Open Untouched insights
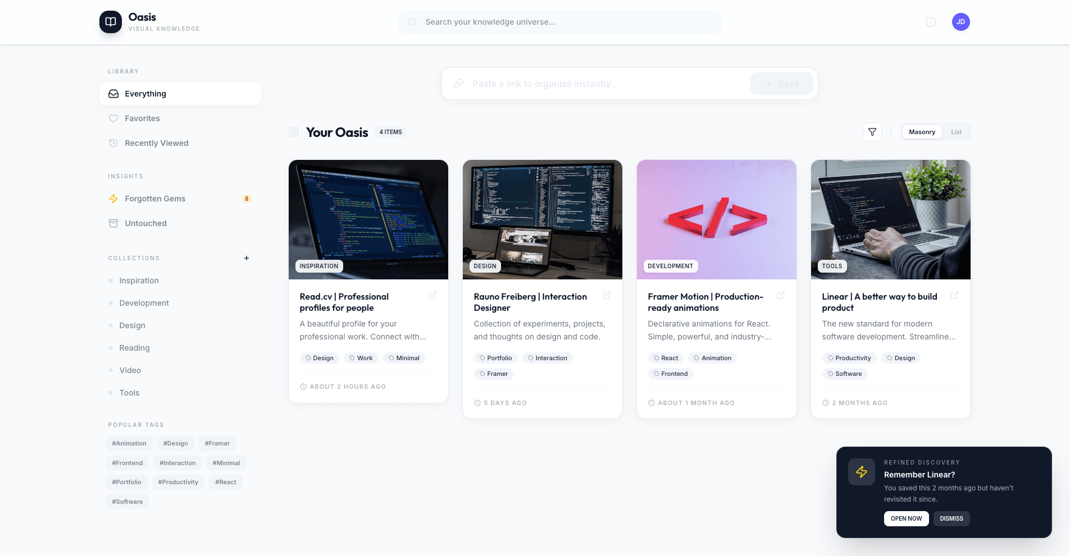 180,223
